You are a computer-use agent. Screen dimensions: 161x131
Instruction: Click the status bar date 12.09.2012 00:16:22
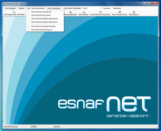[x=10, y=127]
